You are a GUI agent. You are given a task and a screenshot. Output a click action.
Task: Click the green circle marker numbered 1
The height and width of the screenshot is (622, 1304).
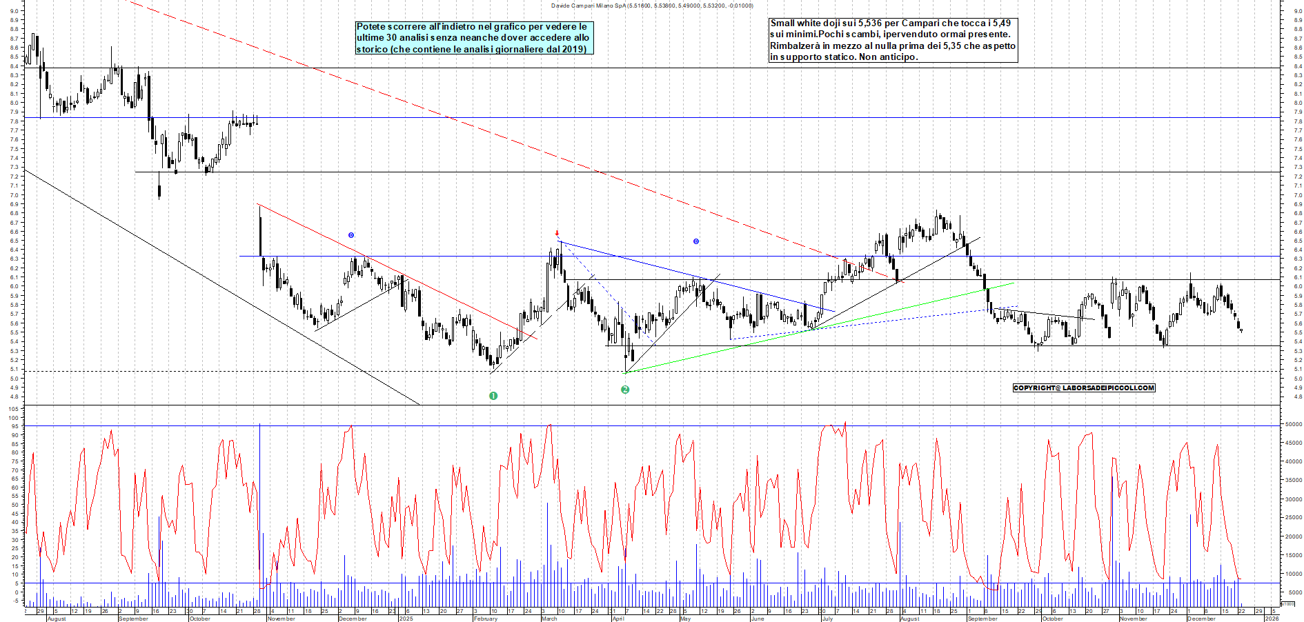pyautogui.click(x=493, y=396)
